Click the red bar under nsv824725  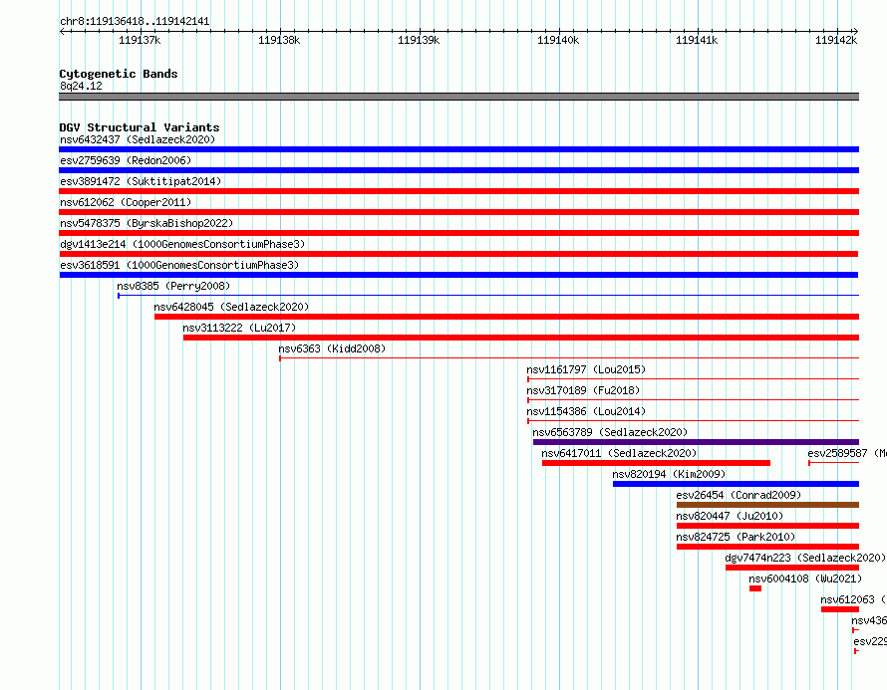click(767, 547)
